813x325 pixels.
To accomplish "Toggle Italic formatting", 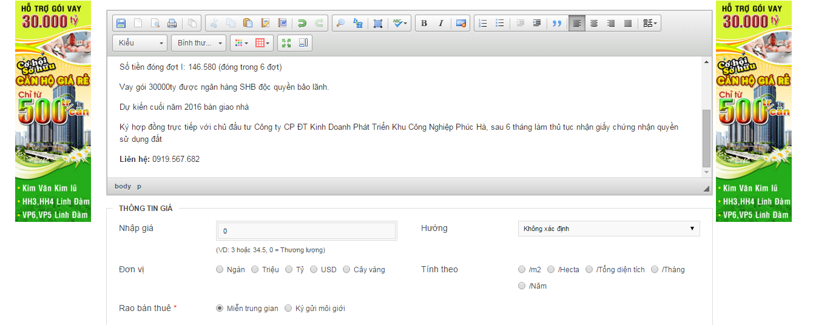I will coord(441,24).
